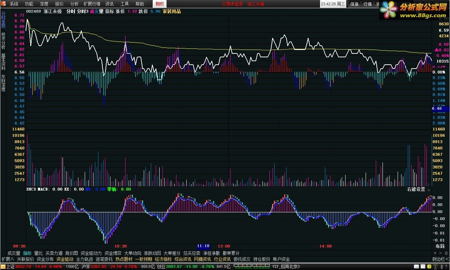Click the zoom in plus button below 布局

435,253
